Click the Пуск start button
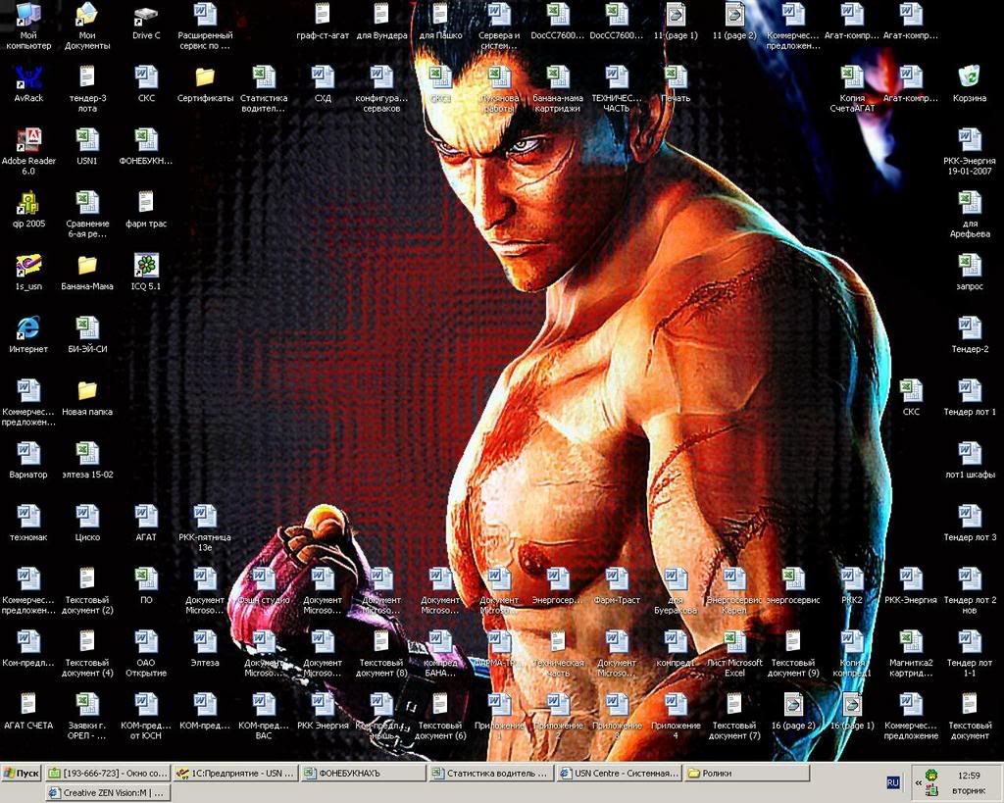The height and width of the screenshot is (803, 1004). click(22, 773)
